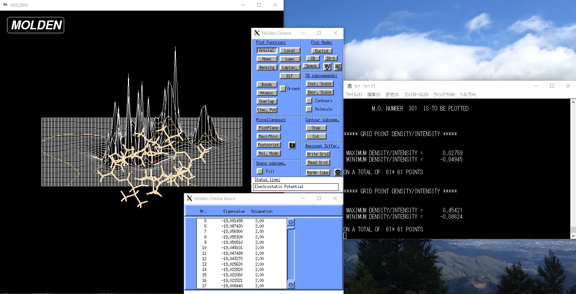Click the contour Cut button
The image size is (576, 294).
[x=316, y=136]
